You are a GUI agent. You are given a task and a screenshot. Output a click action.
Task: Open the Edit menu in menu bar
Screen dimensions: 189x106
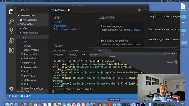pos(17,1)
